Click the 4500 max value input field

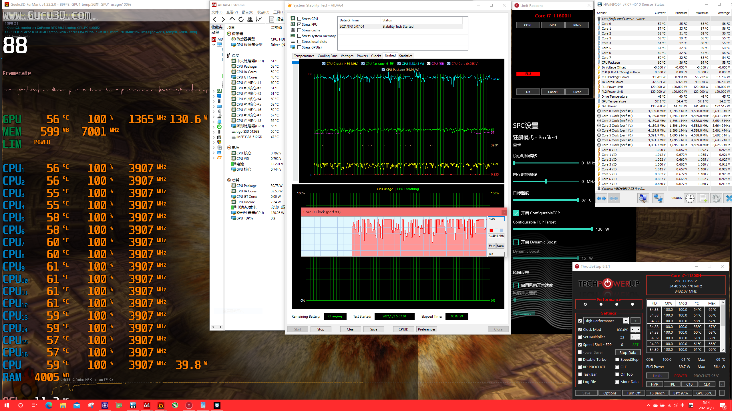(496, 219)
